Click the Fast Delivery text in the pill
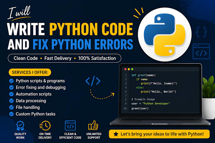This screenshot has height=143, width=215. pos(58,58)
